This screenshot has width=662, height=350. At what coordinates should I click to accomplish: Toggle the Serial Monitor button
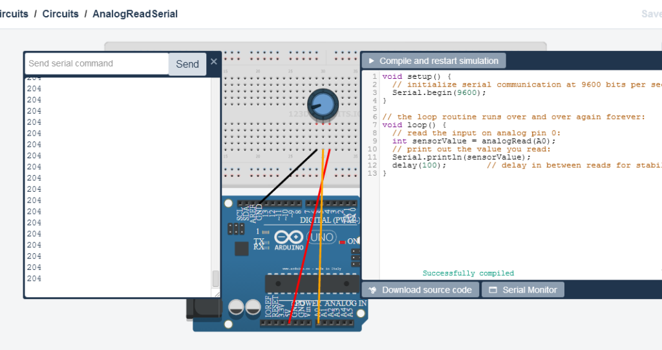pos(523,290)
